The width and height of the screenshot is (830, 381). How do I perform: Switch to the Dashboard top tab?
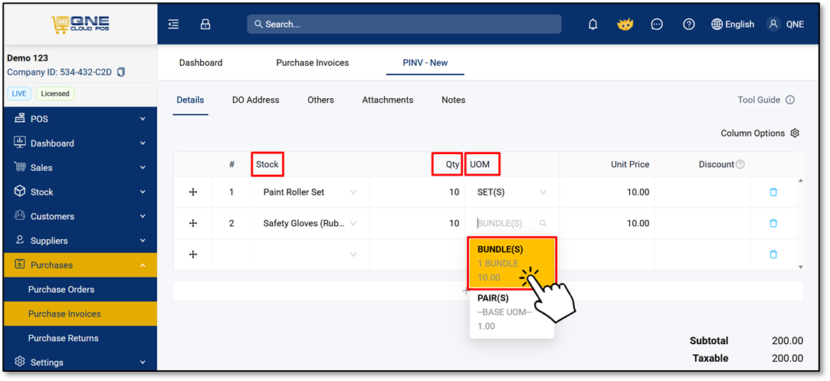(x=201, y=62)
